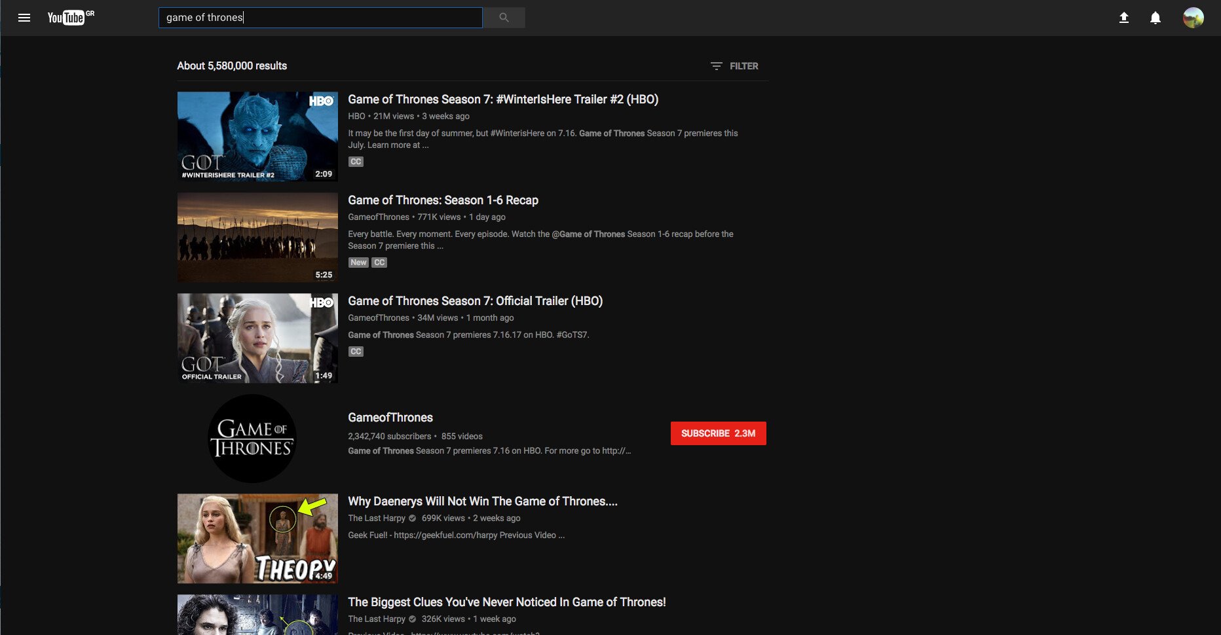Screen dimensions: 1221x635
Task: Click the 'Geek Fuel!' description text
Action: point(456,535)
